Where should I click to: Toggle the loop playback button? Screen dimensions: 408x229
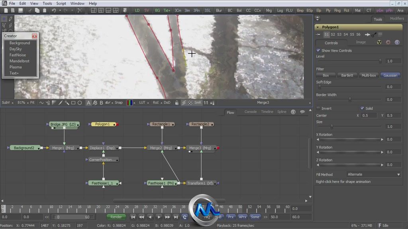pyautogui.click(x=185, y=217)
